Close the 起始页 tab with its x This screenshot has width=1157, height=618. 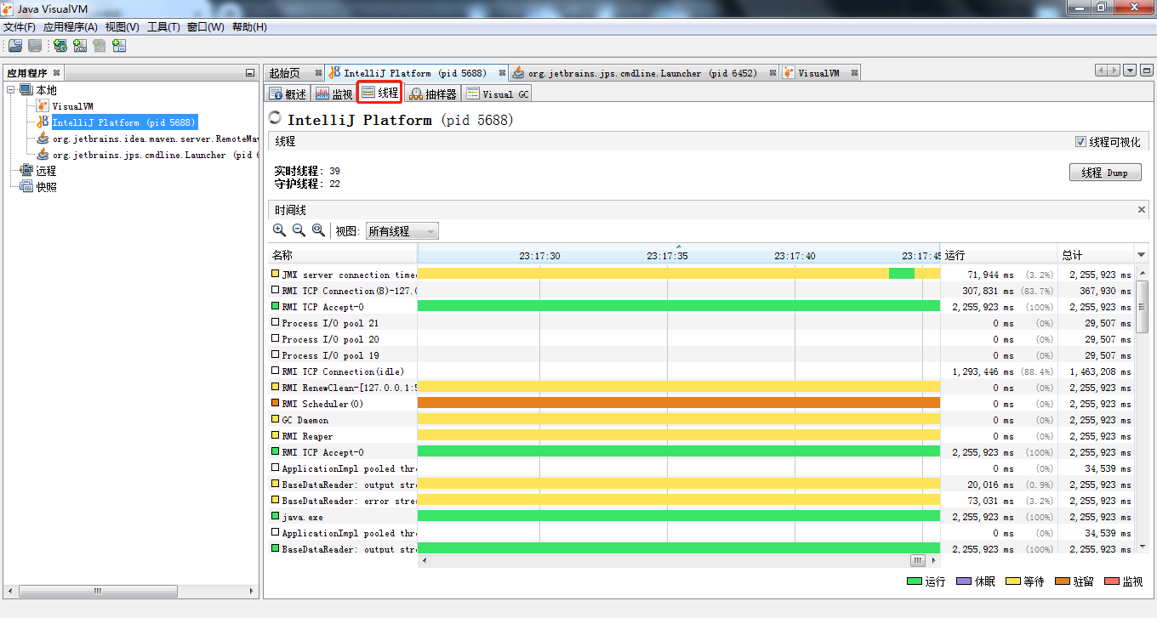(x=318, y=73)
